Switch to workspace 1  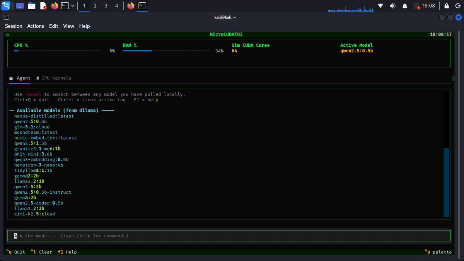(84, 6)
